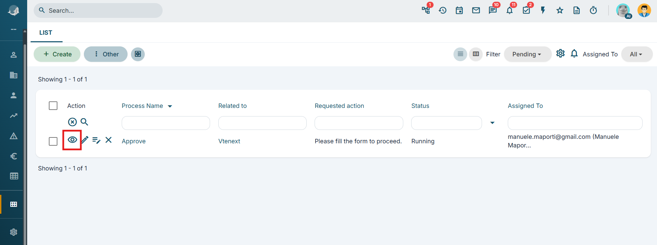Viewport: 657px width, 245px height.
Task: Open the Vtenext related link
Action: click(229, 141)
